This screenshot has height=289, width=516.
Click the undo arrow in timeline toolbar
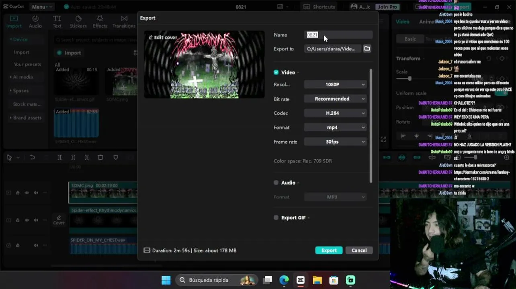tap(33, 157)
